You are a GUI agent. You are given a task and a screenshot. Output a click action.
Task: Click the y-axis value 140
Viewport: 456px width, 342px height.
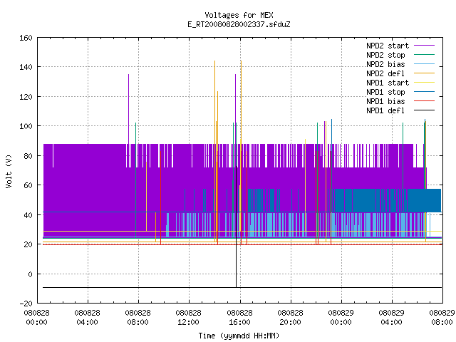tap(26, 68)
